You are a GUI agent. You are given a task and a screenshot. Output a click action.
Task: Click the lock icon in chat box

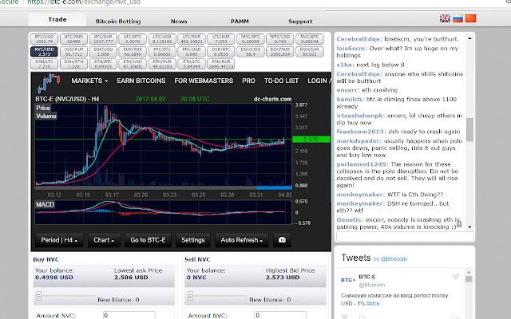pyautogui.click(x=459, y=223)
